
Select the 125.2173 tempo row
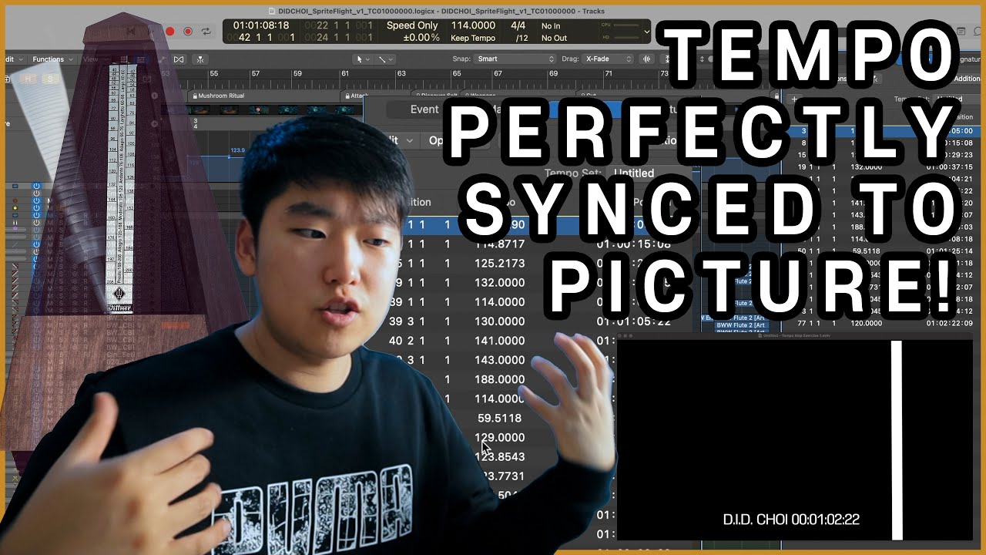point(501,264)
